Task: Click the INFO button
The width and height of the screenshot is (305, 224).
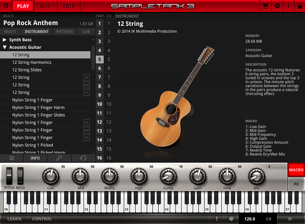Action: pos(35,158)
